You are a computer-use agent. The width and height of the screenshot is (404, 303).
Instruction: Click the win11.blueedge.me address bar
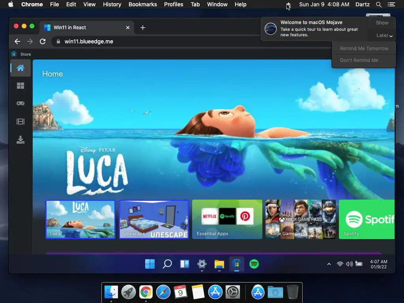point(89,41)
